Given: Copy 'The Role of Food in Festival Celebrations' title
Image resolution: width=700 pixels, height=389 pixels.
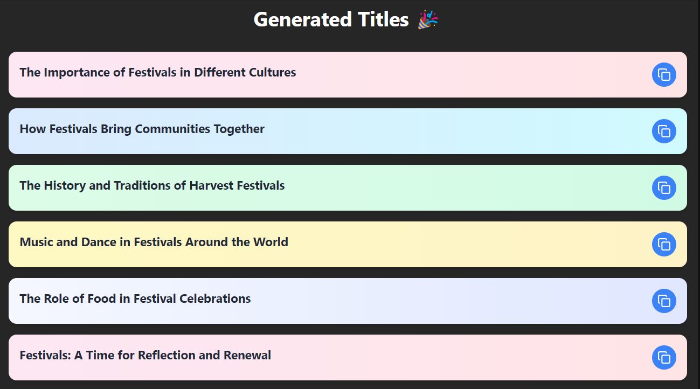Looking at the screenshot, I should click(x=664, y=301).
